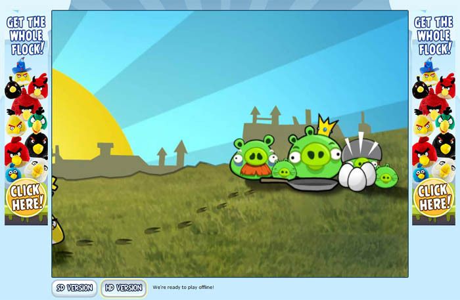The height and width of the screenshot is (300, 460).
Task: Open the left Get The Whole Flock ad
Action: coord(26,118)
